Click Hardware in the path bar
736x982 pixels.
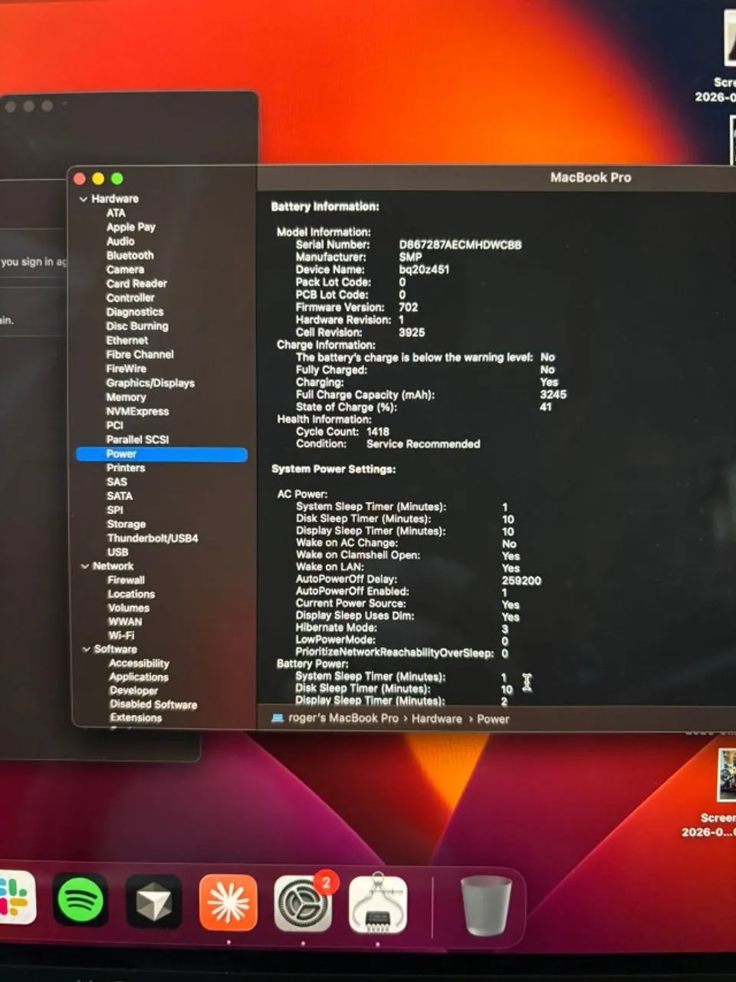pos(436,719)
